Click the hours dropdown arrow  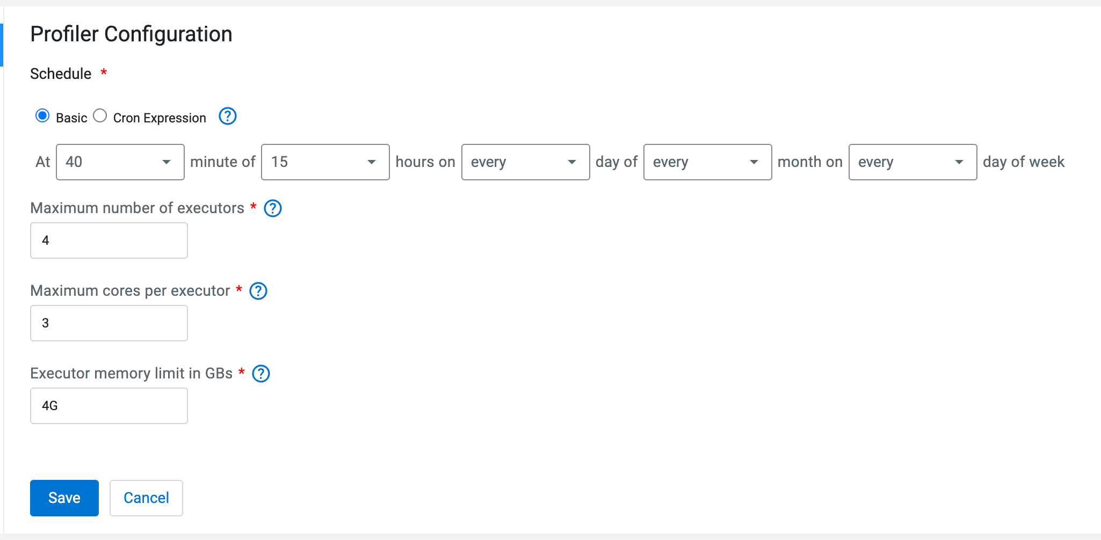click(372, 162)
